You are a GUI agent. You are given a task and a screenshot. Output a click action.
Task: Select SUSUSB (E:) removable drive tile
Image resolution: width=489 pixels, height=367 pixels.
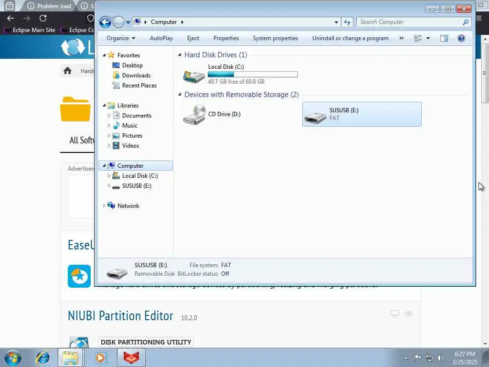[362, 114]
